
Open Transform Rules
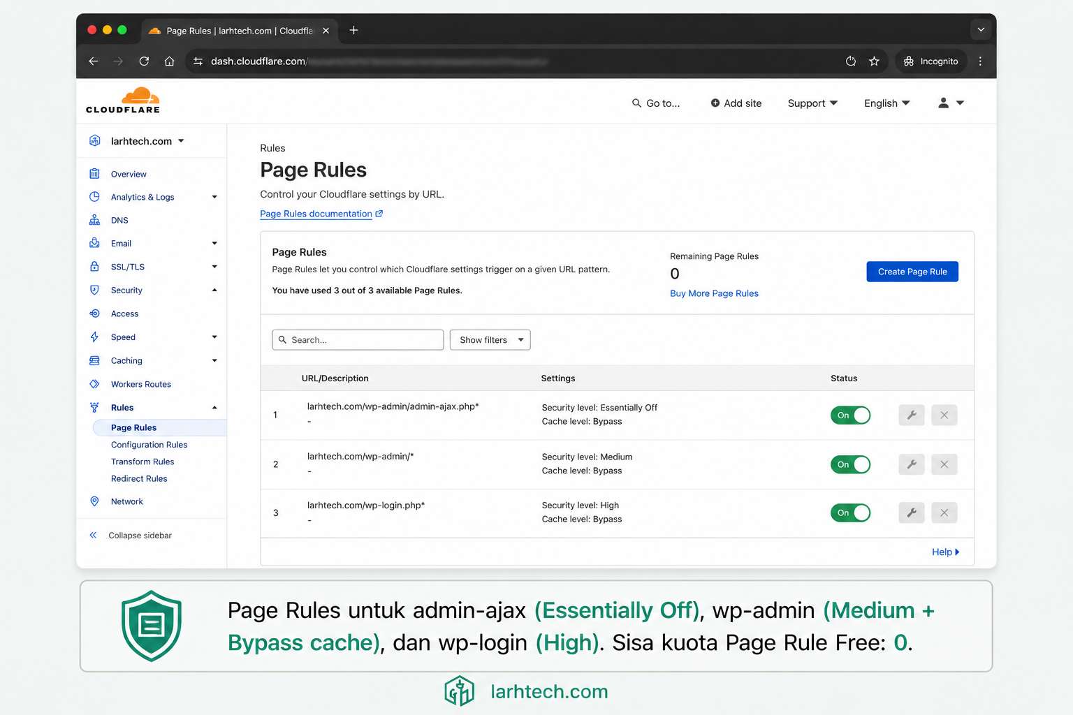tap(143, 462)
